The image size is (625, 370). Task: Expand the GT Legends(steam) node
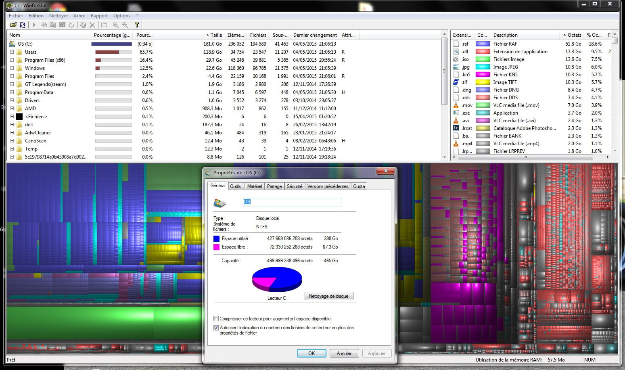tap(12, 84)
